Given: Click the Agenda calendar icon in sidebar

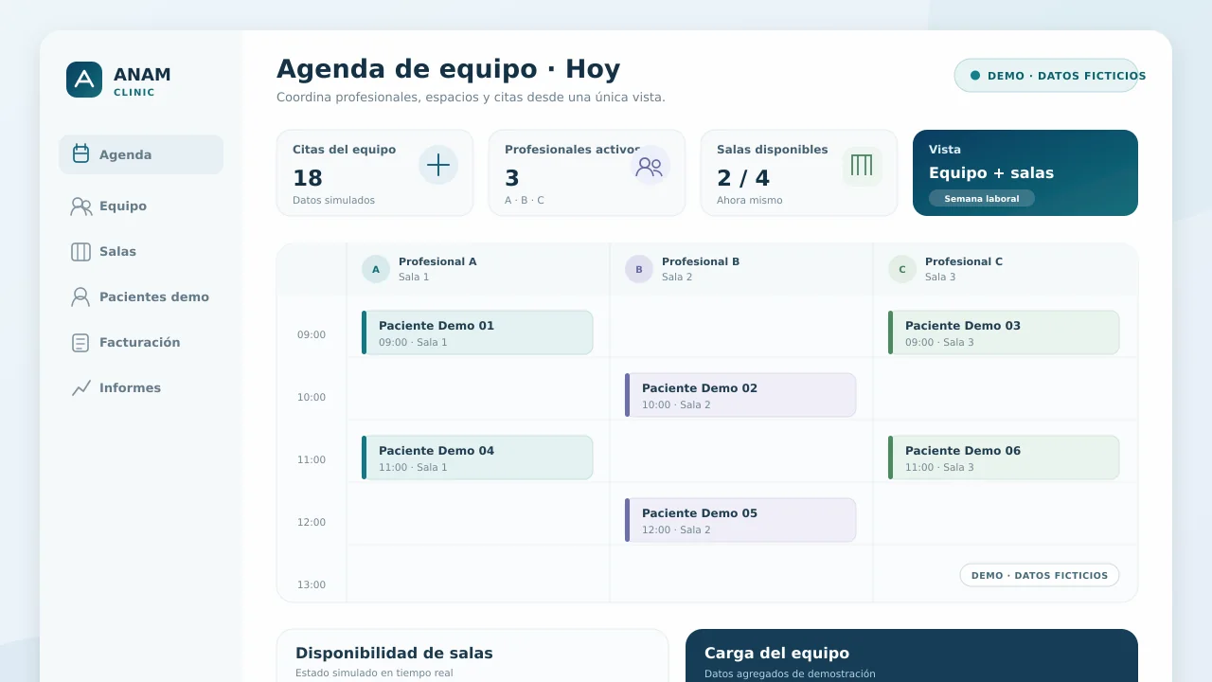Looking at the screenshot, I should point(80,153).
